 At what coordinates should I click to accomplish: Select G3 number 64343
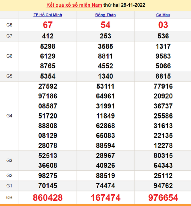pyautogui.click(x=163, y=165)
